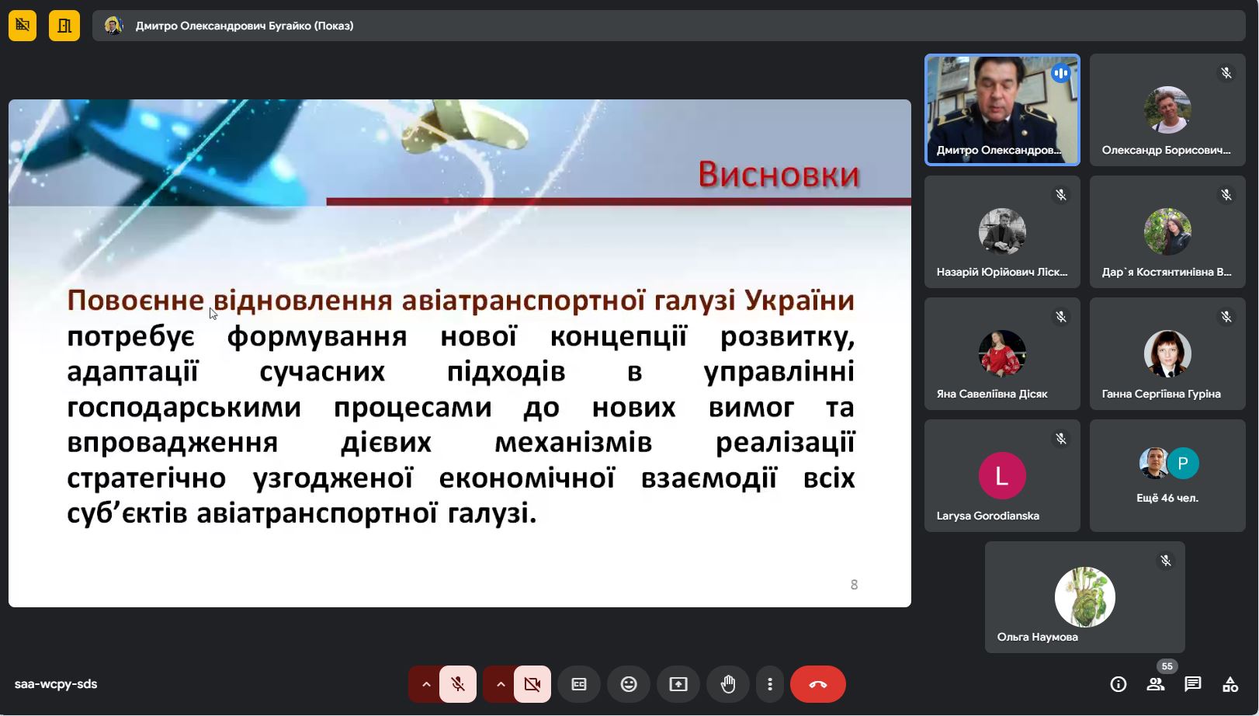Click the present screen icon
The height and width of the screenshot is (716, 1259).
(x=678, y=684)
